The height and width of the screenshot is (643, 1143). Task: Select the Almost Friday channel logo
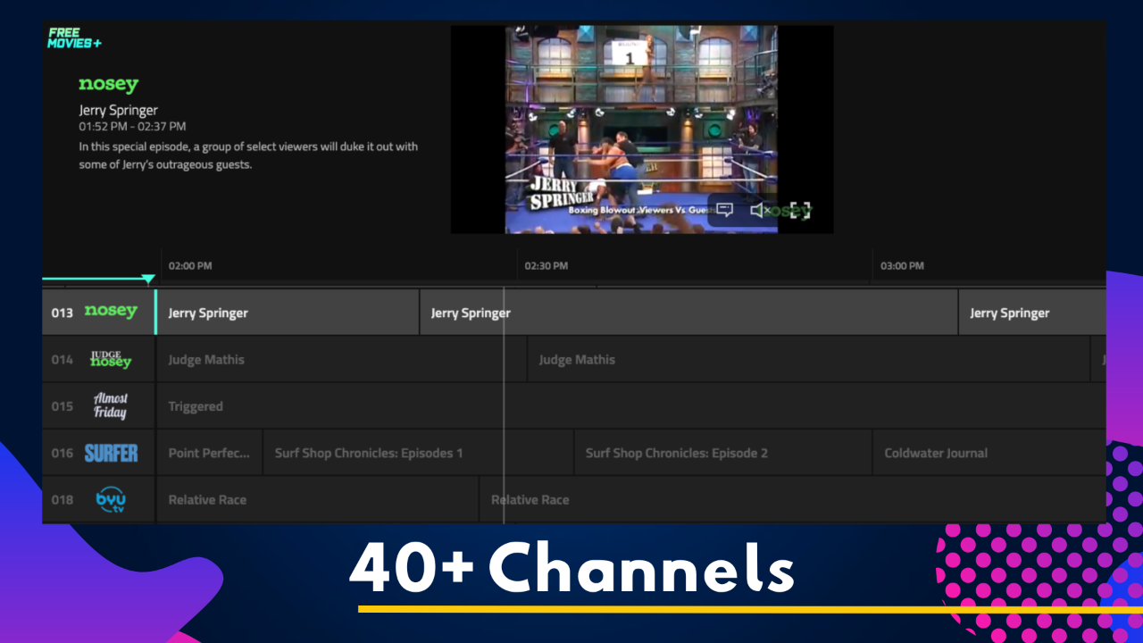click(111, 405)
